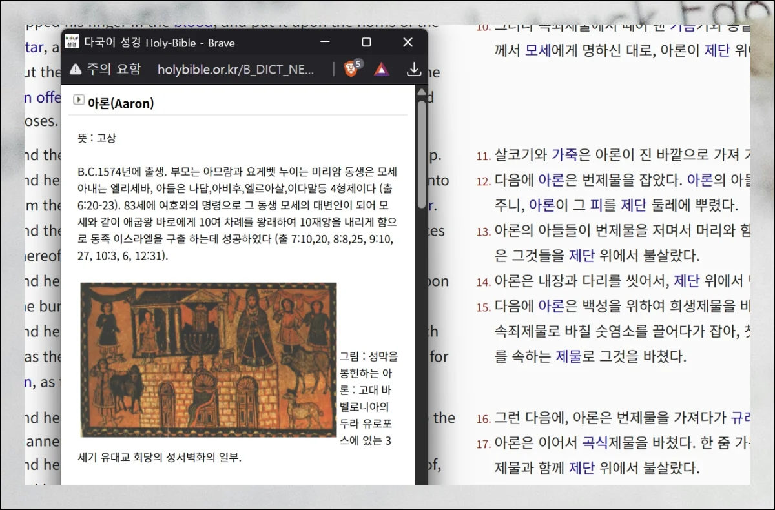Click the popup scrollbar up arrow
This screenshot has width=775, height=510.
point(421,92)
